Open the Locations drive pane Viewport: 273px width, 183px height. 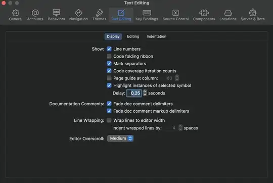coord(228,15)
